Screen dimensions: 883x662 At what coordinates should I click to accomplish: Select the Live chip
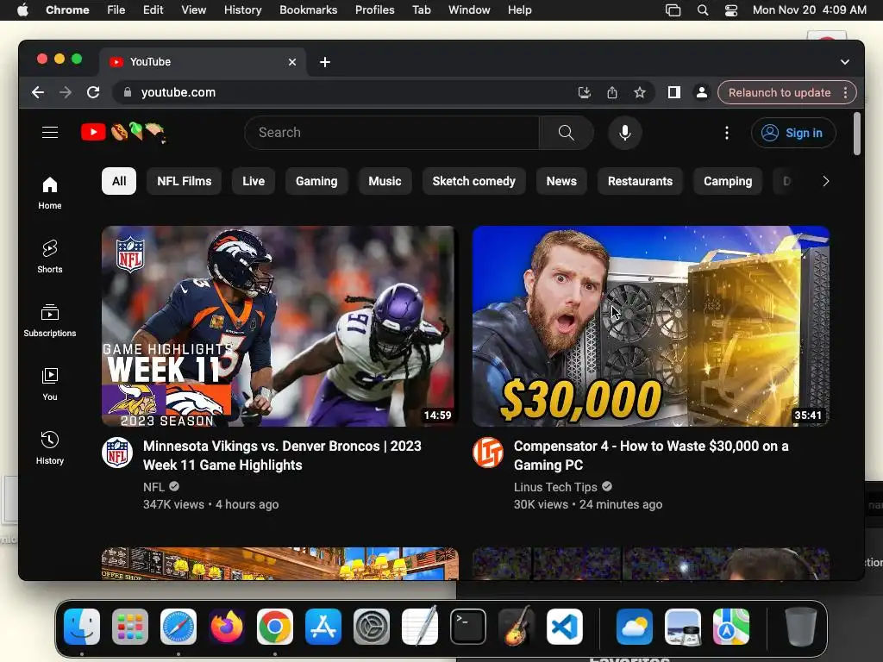(x=254, y=181)
